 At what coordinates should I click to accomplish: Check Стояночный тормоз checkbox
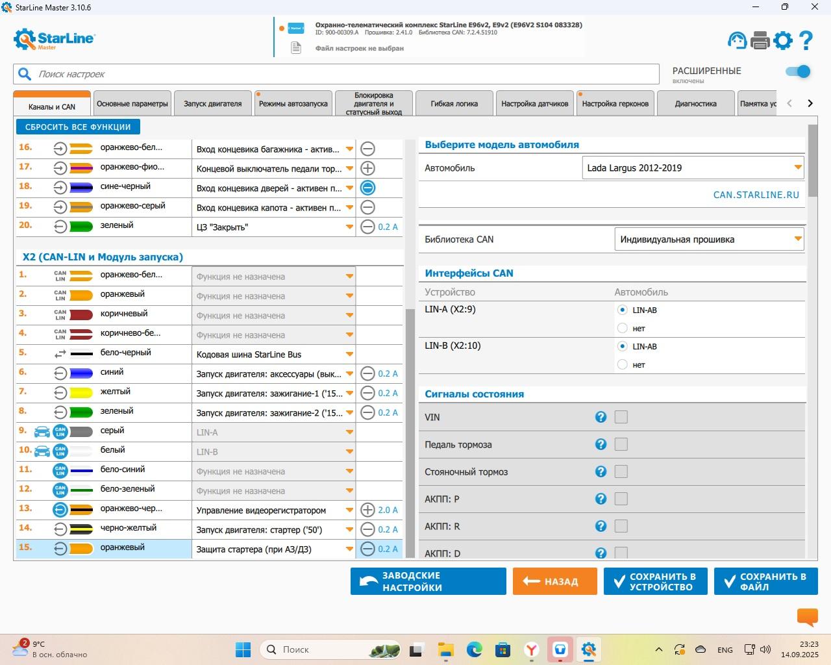[x=621, y=471]
